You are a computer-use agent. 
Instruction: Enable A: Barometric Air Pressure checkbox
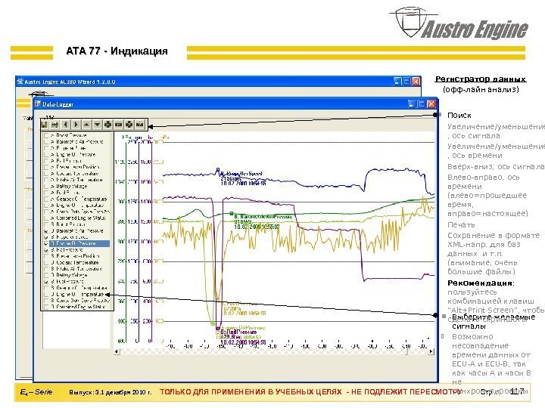pyautogui.click(x=46, y=141)
